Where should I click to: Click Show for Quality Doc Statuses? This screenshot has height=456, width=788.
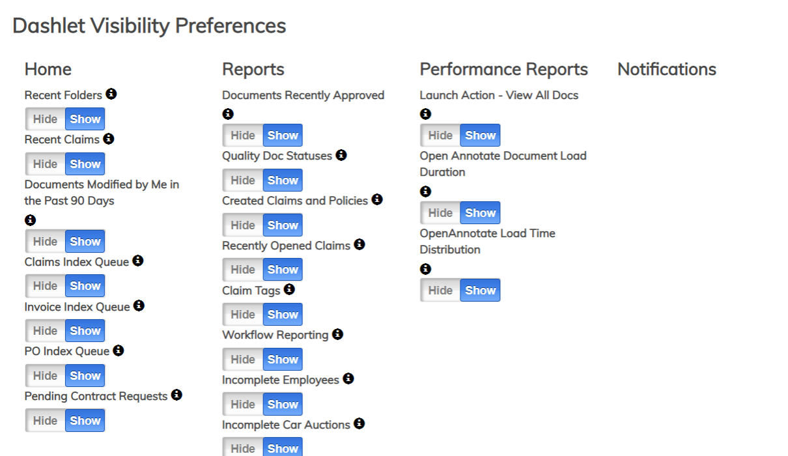pos(283,180)
